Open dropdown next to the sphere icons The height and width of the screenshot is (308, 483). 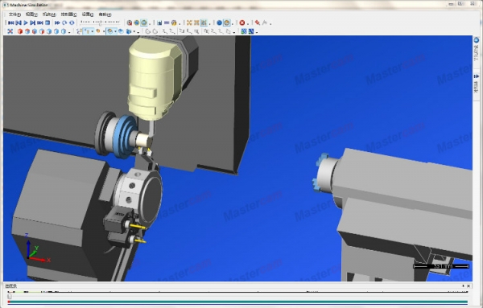(x=233, y=23)
